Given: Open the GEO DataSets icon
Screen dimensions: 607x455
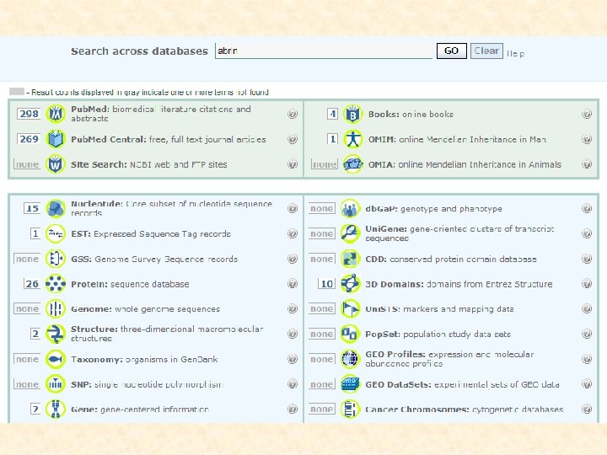Looking at the screenshot, I should 350,384.
